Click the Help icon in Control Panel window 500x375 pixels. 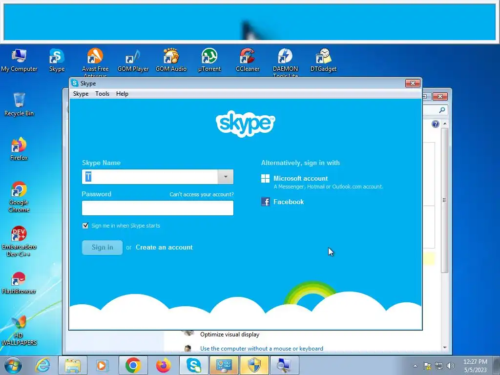click(435, 124)
